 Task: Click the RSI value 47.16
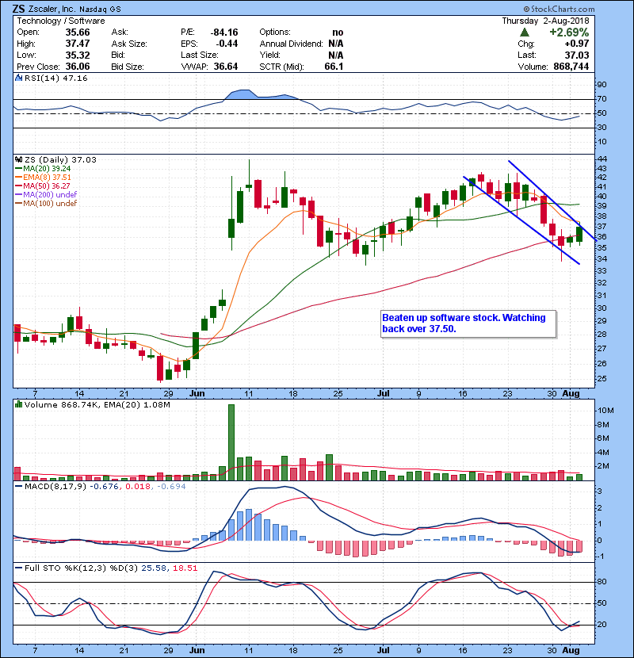pyautogui.click(x=75, y=78)
